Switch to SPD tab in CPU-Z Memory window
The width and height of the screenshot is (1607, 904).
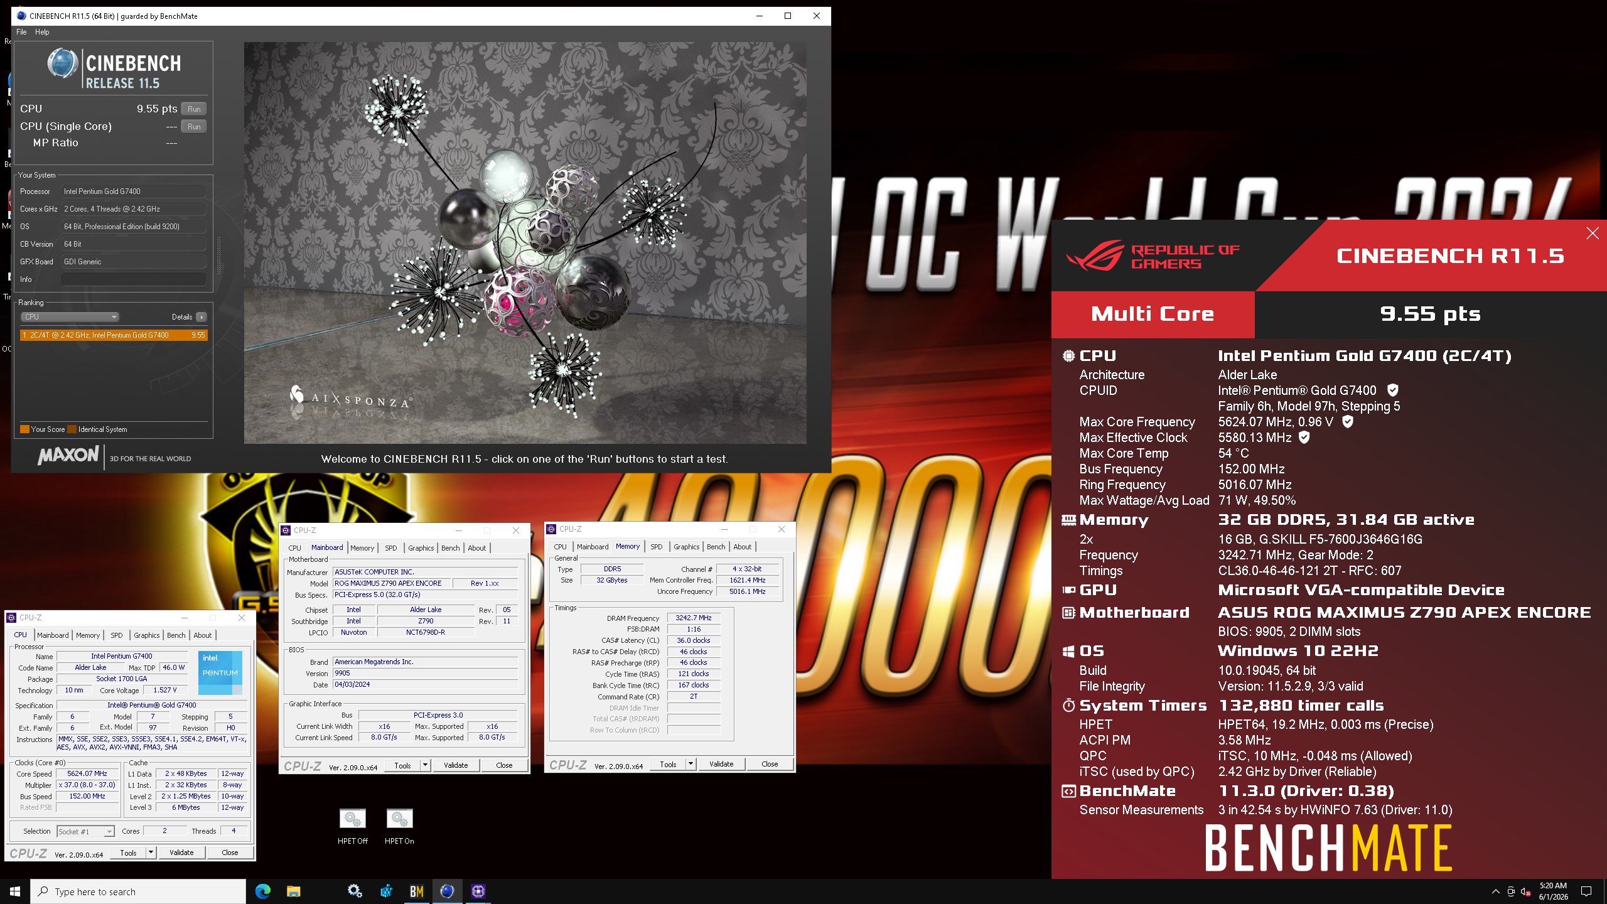[657, 547]
